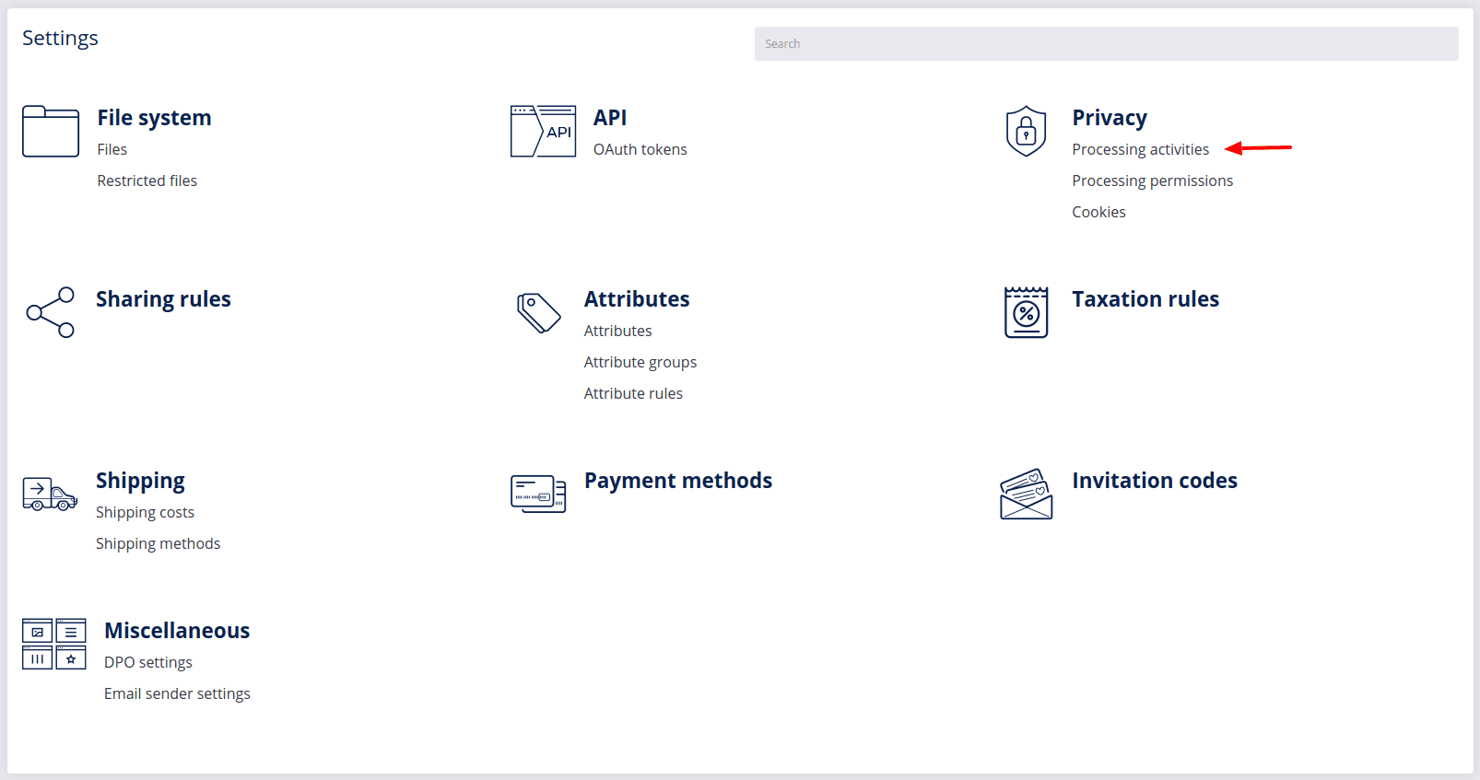
Task: Open the Sharing rules heading
Action: pos(163,299)
